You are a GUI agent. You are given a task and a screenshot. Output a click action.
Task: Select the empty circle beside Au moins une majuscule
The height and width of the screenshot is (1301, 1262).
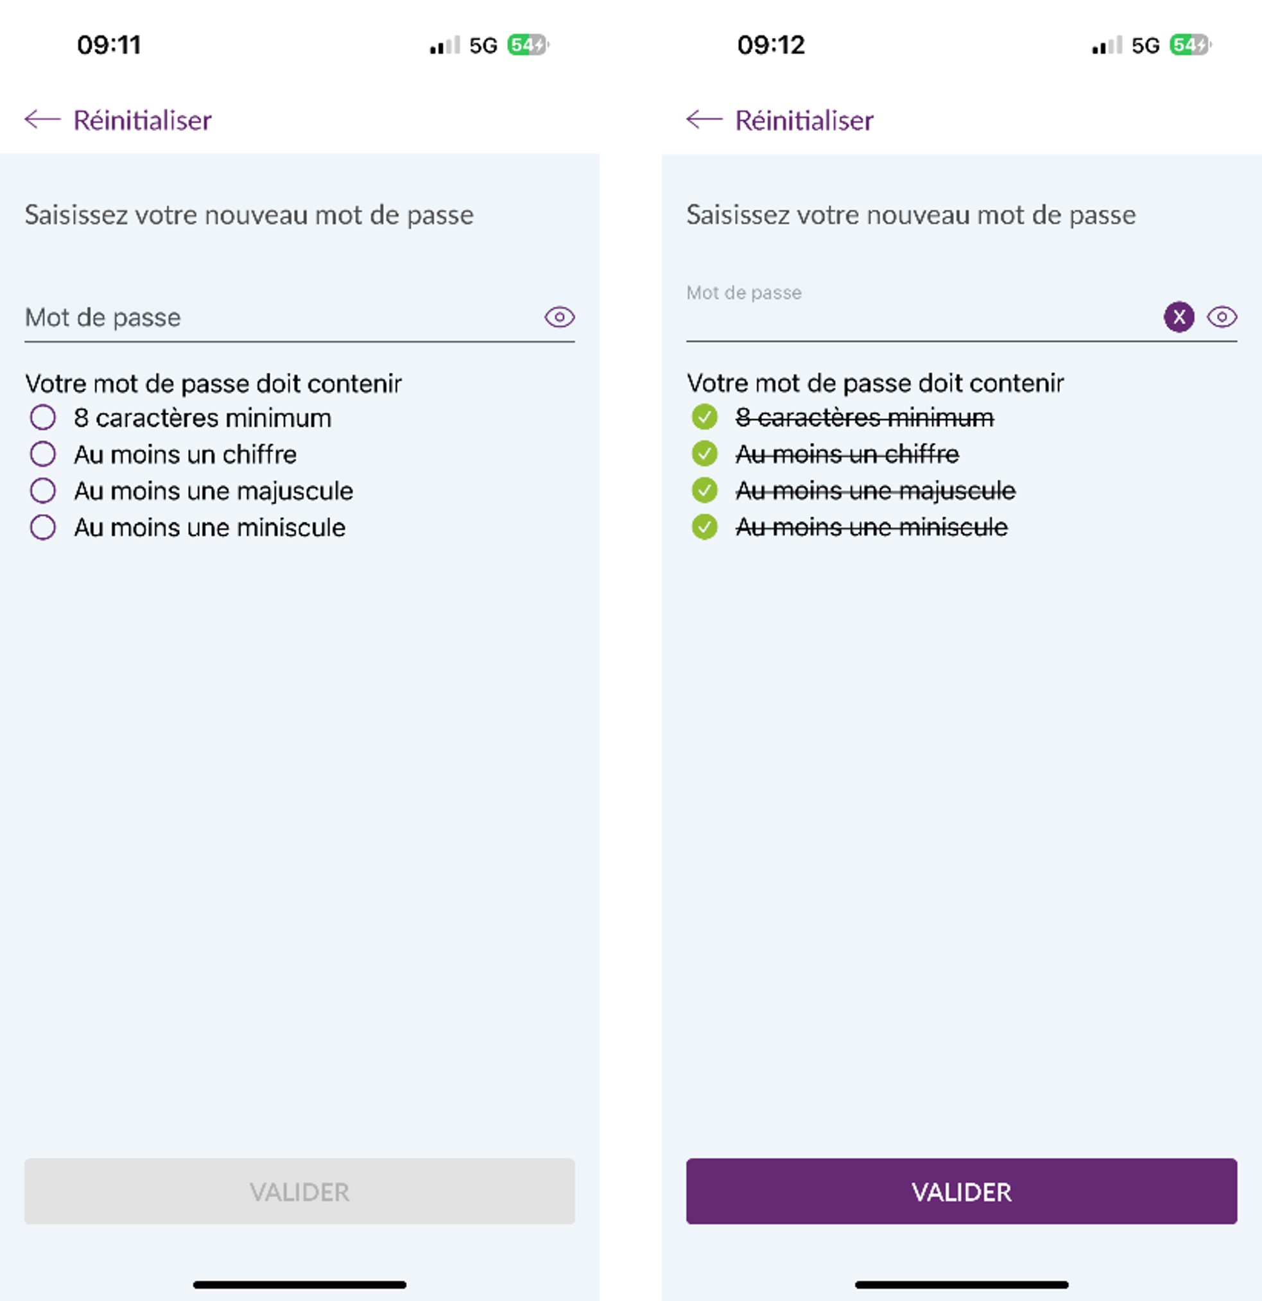pos(43,490)
